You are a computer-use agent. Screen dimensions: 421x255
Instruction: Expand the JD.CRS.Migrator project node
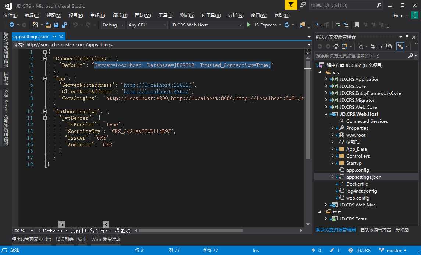326,100
